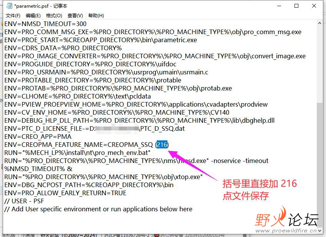326x237 pixels.
Task: Click the ENV=CREO_APP=PMA line
Action: (x=38, y=137)
